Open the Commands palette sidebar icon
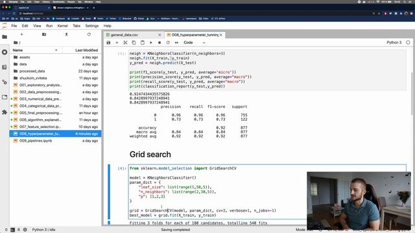415x233 pixels. point(5,67)
